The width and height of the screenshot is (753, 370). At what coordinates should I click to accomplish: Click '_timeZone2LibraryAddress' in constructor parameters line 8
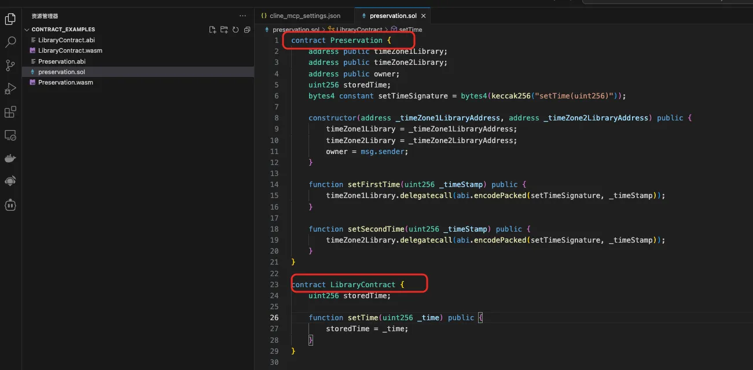pos(596,118)
